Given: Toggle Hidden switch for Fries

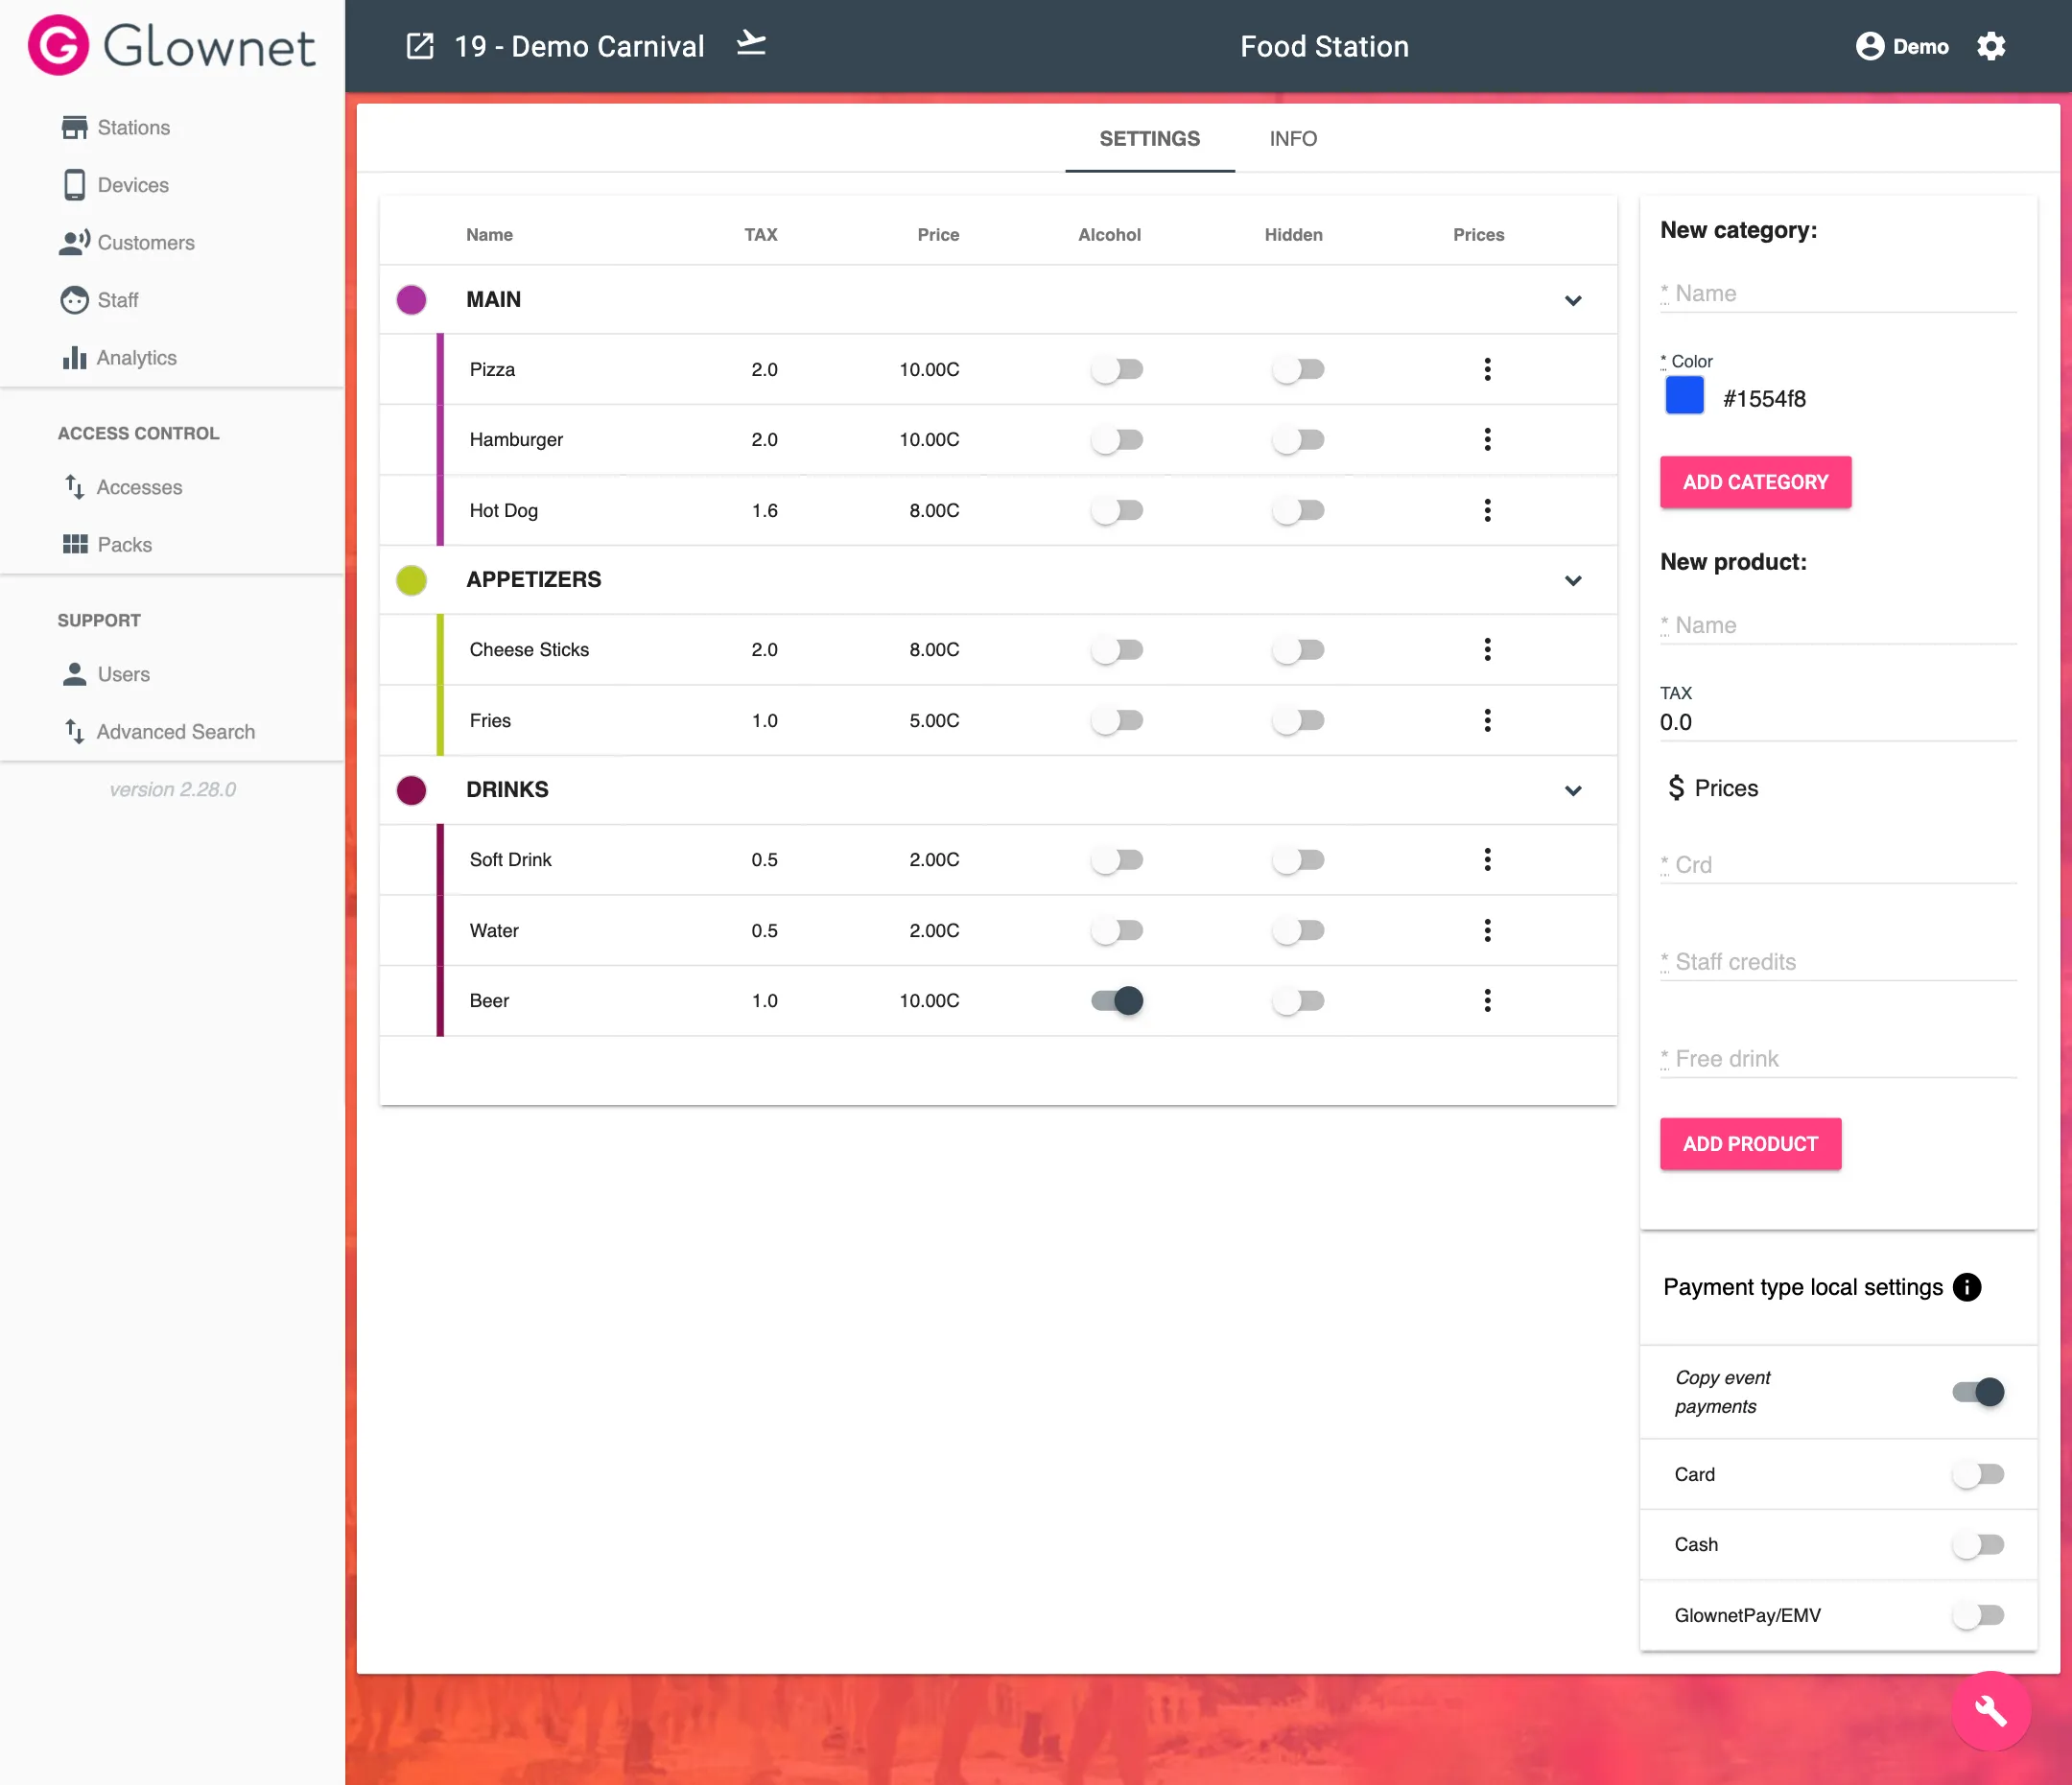Looking at the screenshot, I should point(1298,720).
